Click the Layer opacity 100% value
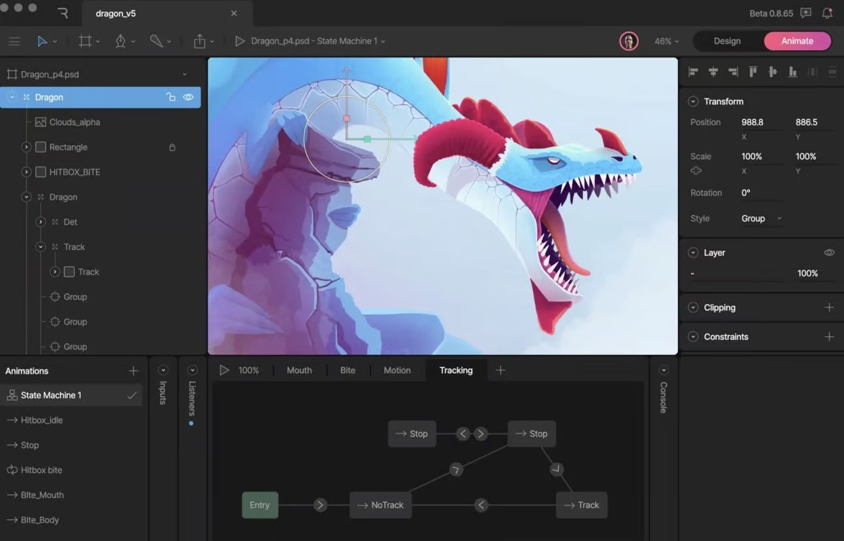Screen dimensions: 844x541 pyautogui.click(x=807, y=273)
